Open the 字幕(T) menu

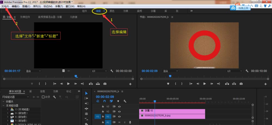[x=59, y=6]
